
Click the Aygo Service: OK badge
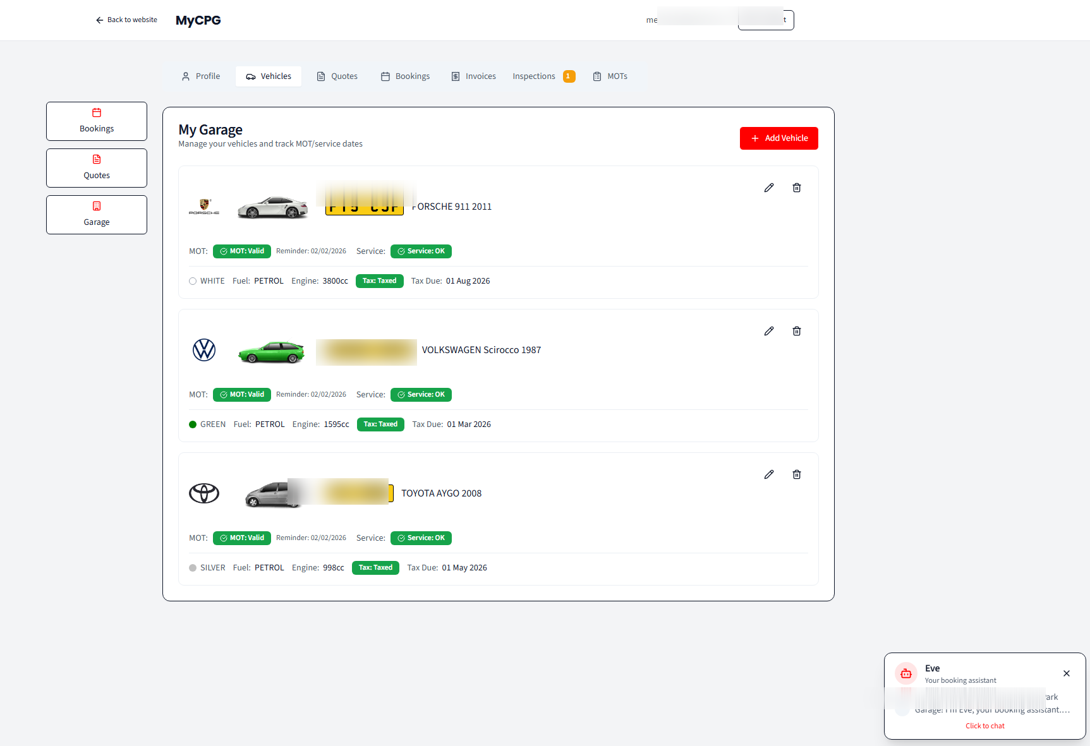(x=421, y=538)
